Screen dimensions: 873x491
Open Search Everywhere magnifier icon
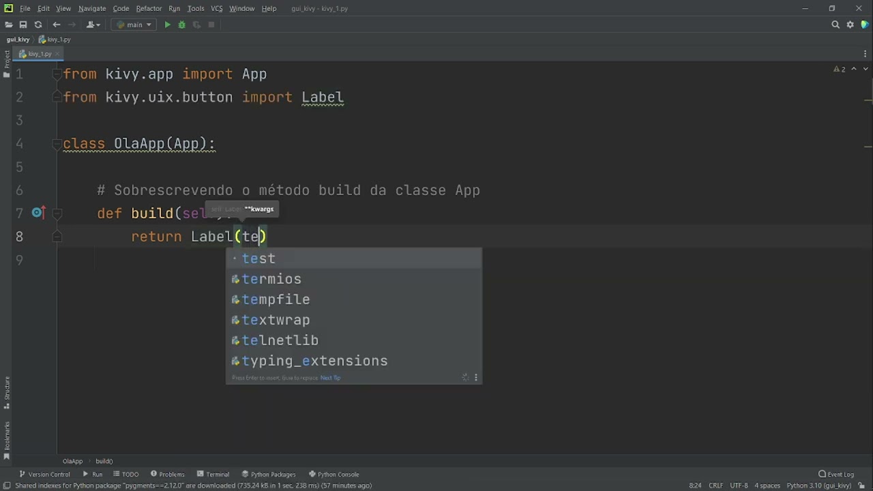click(x=835, y=25)
